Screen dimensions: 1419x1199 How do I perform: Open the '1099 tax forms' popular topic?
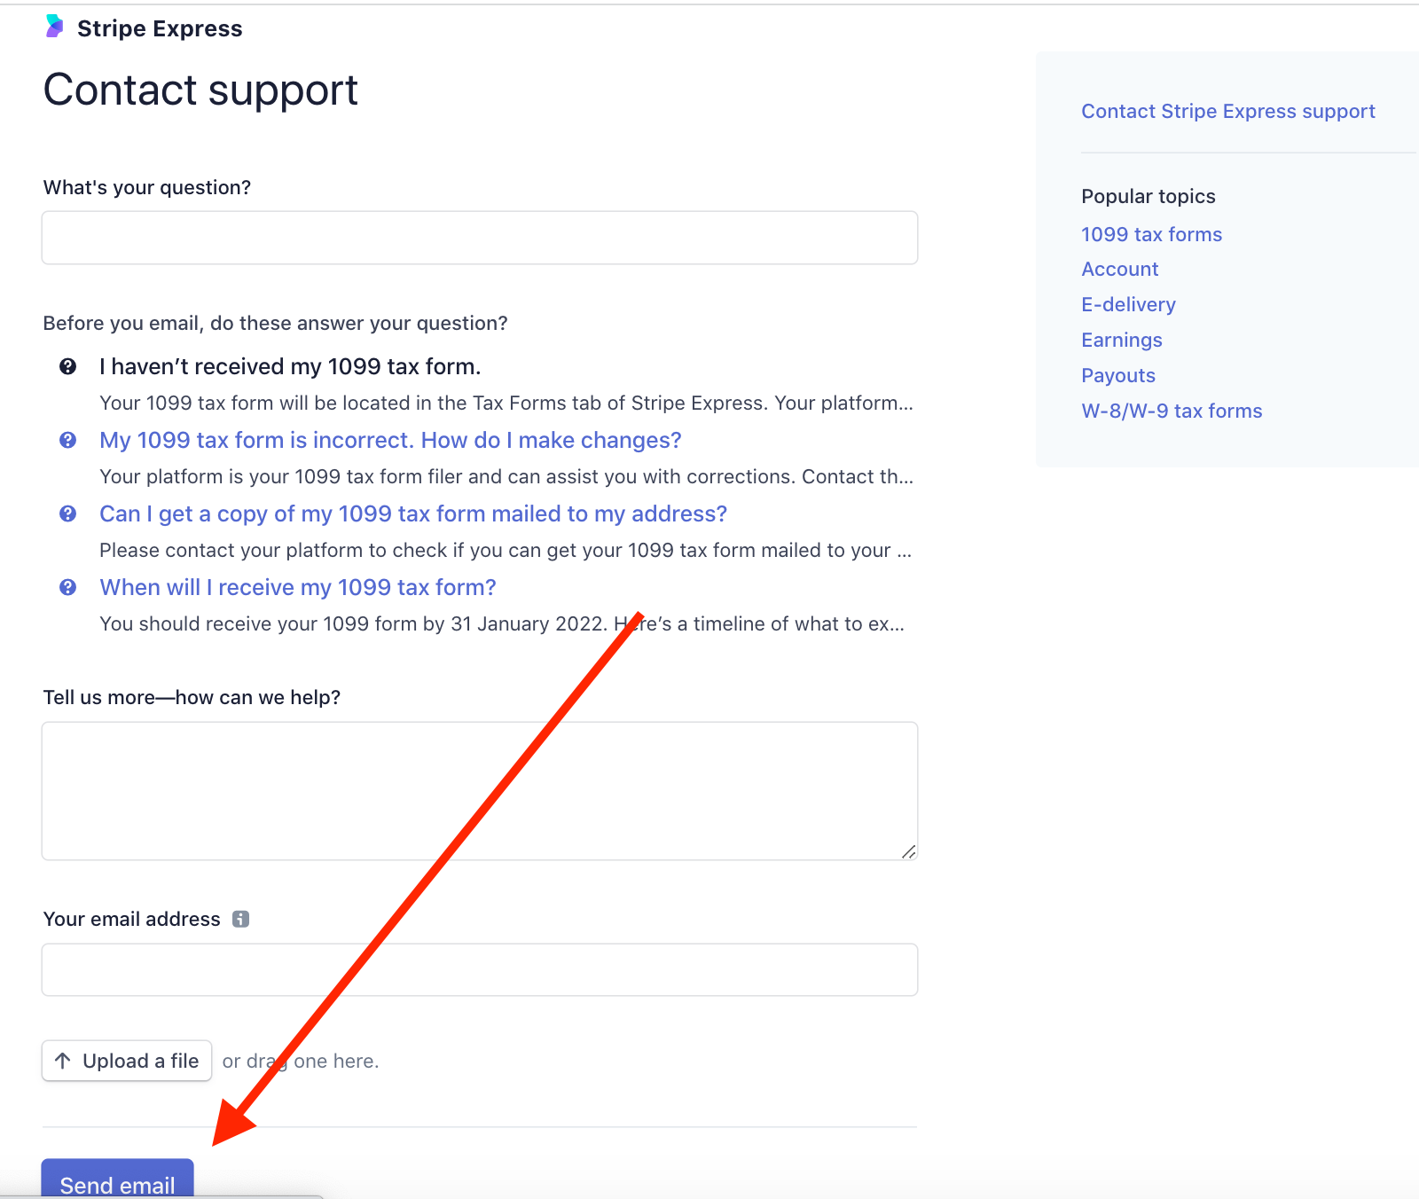coord(1151,234)
